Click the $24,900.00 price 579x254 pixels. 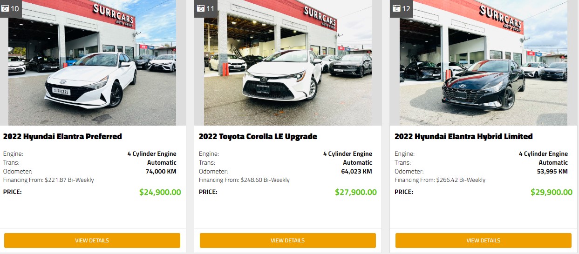click(160, 192)
